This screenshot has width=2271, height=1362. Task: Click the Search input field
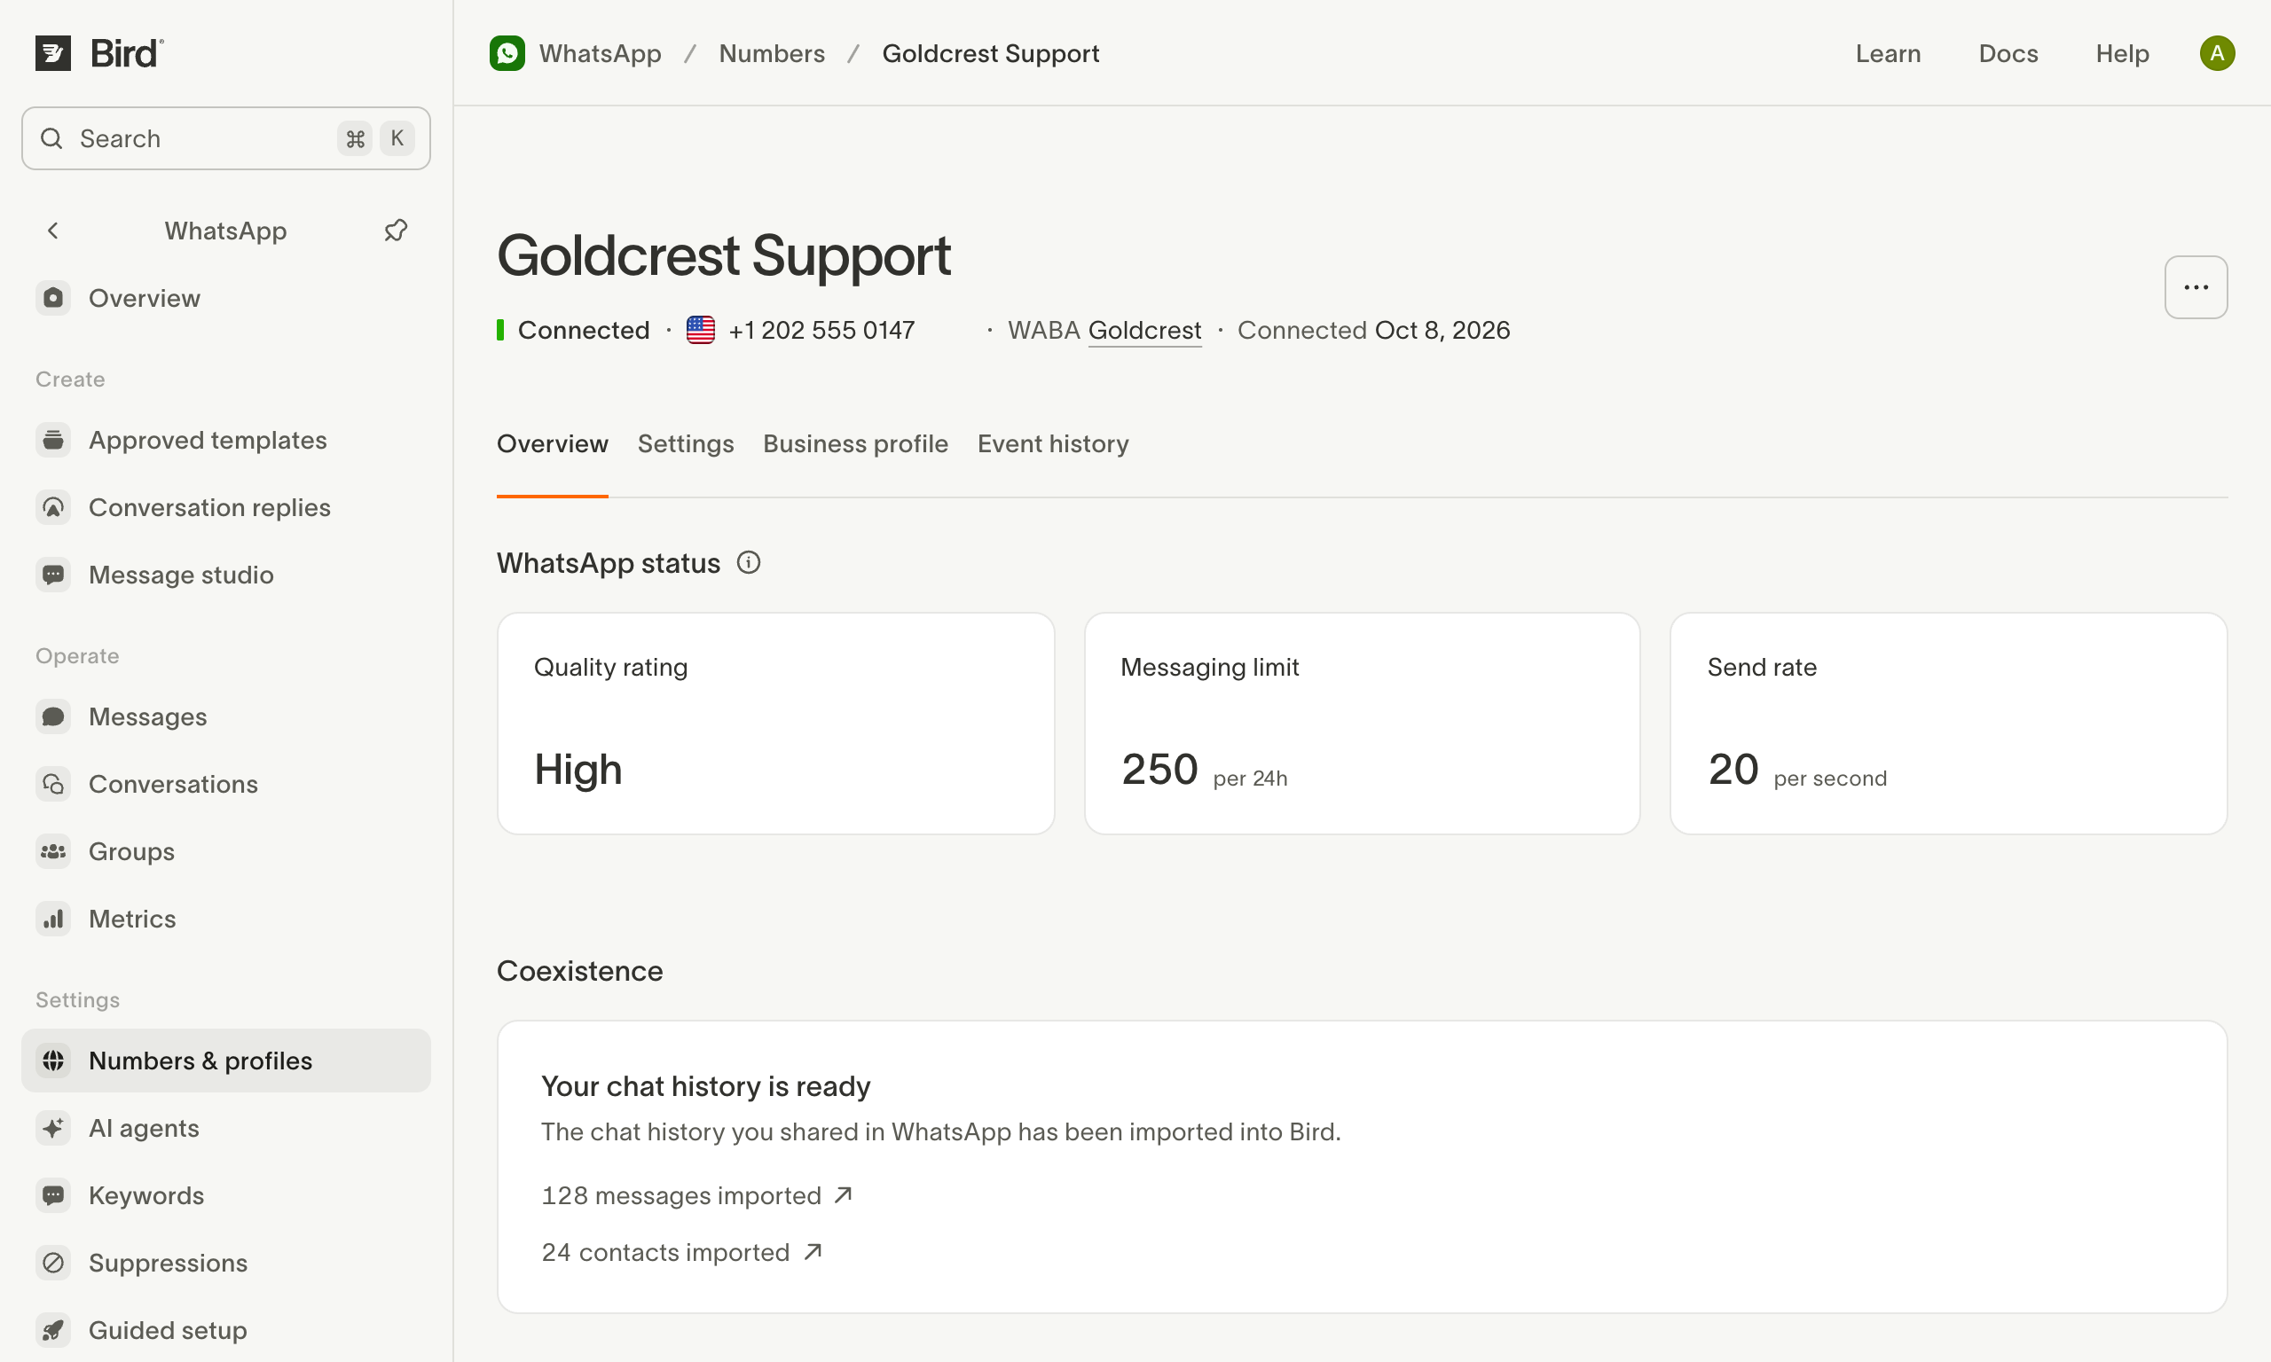[226, 138]
